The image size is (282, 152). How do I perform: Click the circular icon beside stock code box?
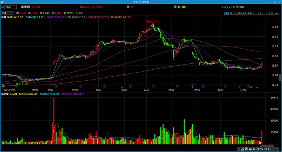3,7
